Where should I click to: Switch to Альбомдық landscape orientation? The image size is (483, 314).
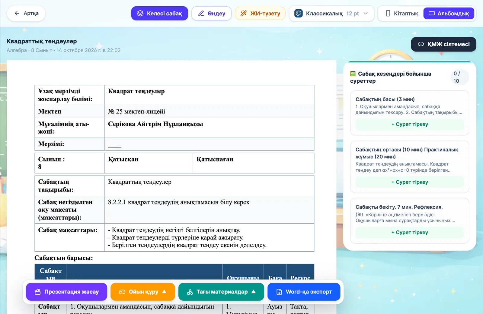[449, 13]
